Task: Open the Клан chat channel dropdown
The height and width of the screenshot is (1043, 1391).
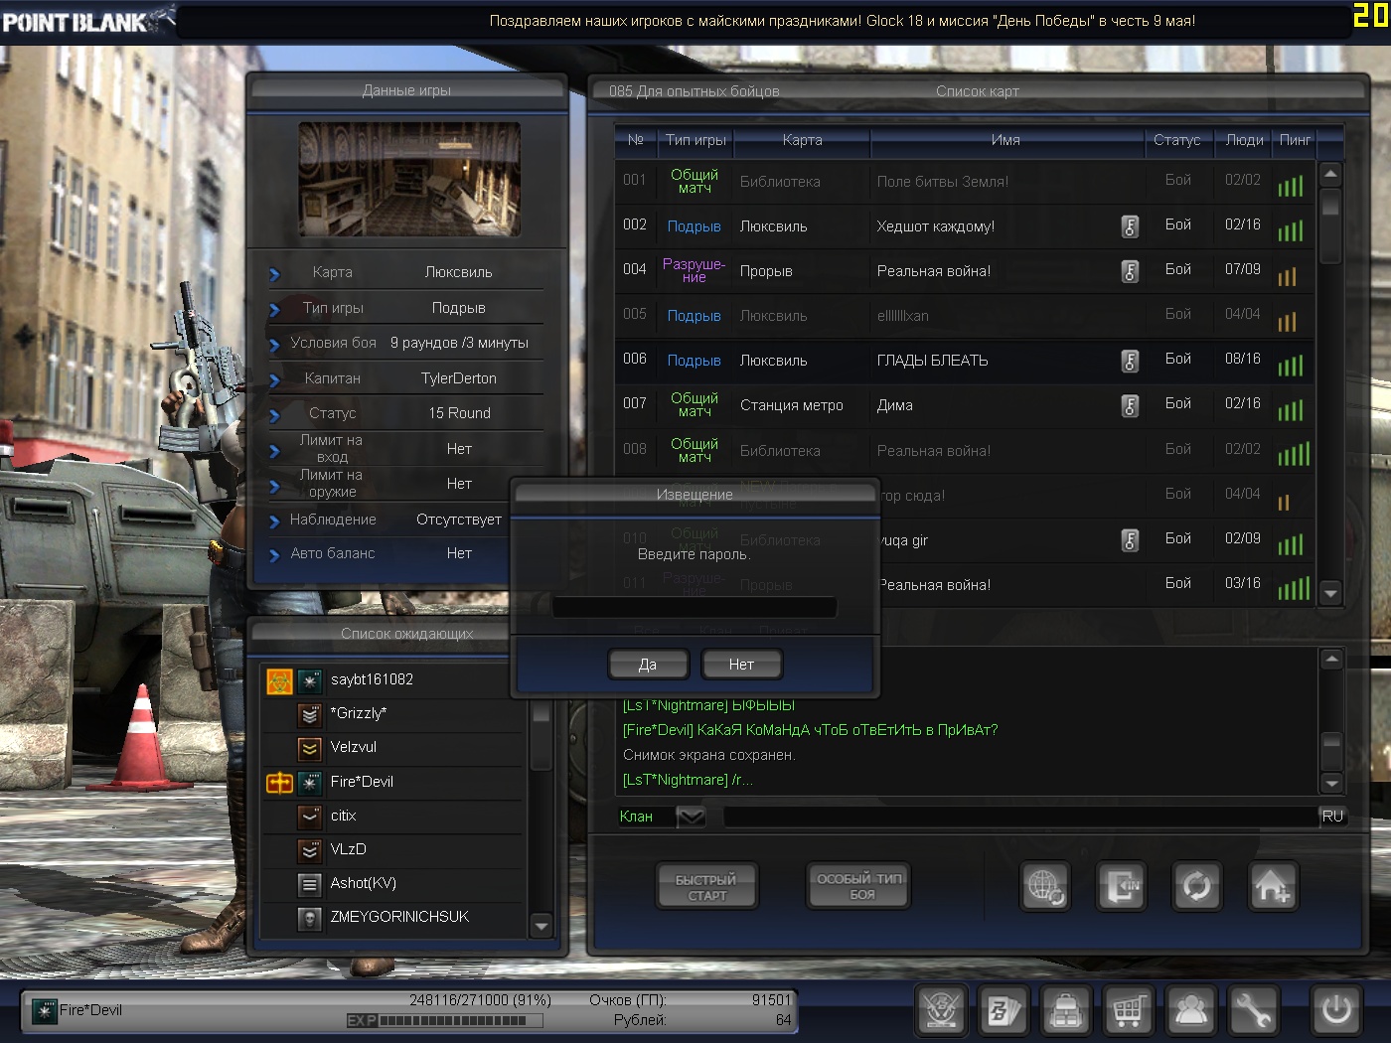Action: point(691,817)
